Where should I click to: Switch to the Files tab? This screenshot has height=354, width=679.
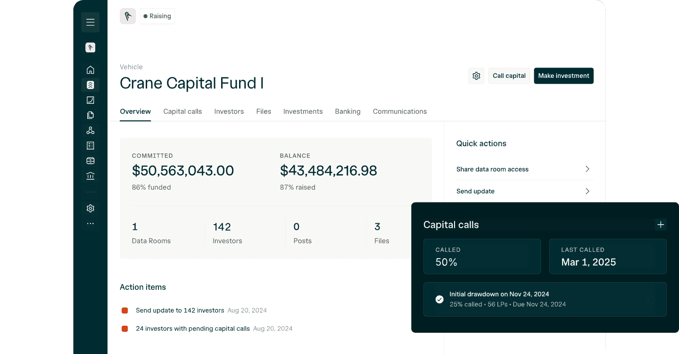264,111
